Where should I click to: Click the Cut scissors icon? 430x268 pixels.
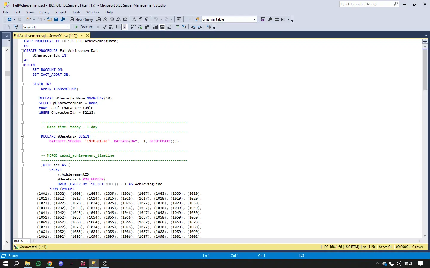(133, 19)
